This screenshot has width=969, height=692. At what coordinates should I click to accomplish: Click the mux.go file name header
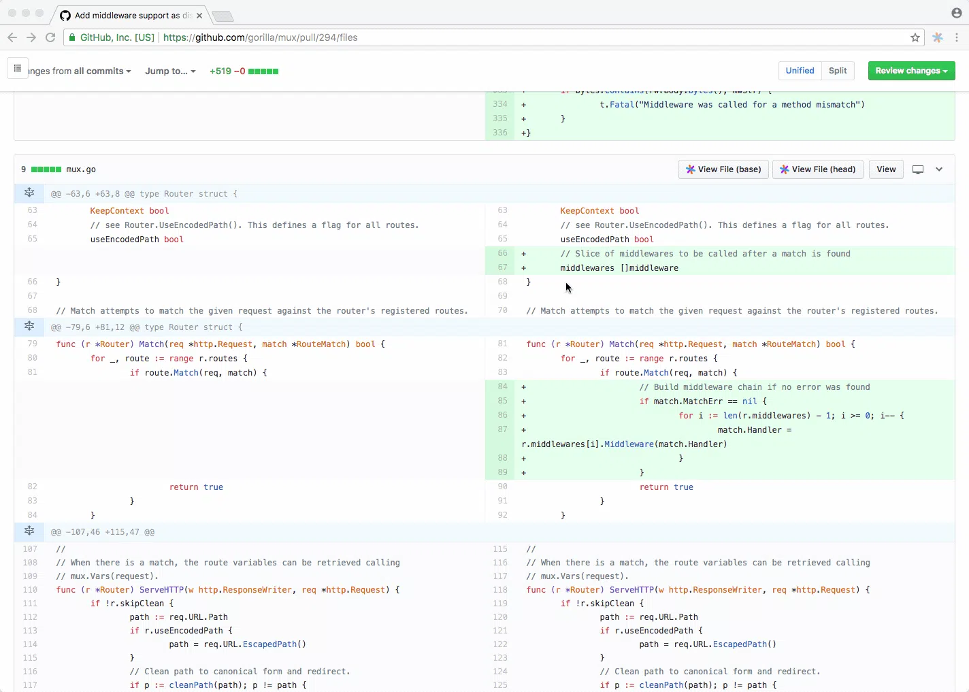coord(80,169)
